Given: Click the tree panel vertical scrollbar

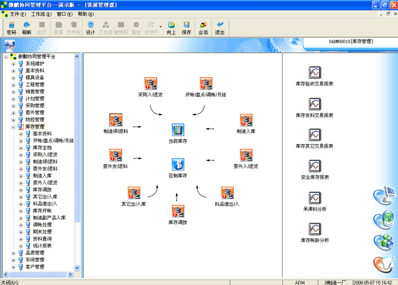Looking at the screenshot, I should tap(78, 157).
